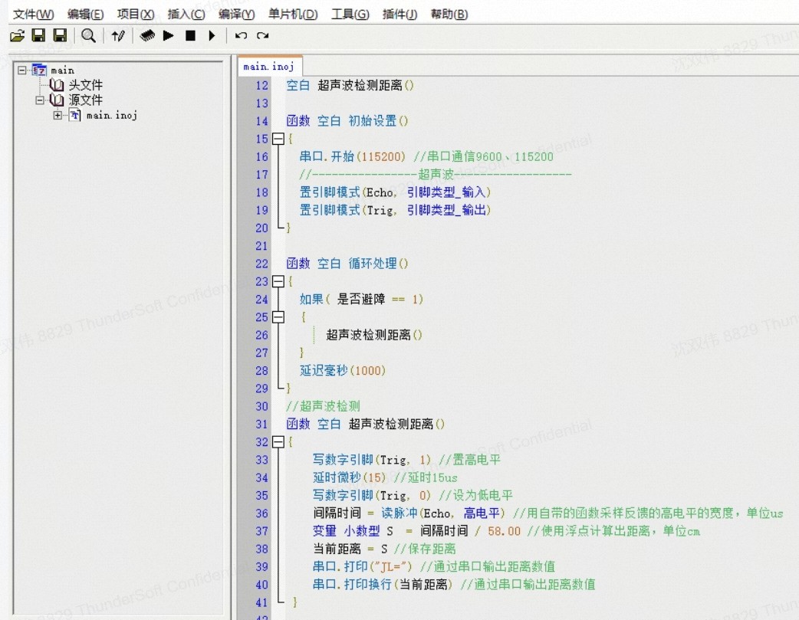799x620 pixels.
Task: Click 写数字引脚(Trig, 0) on line 35
Action: pyautogui.click(x=371, y=495)
